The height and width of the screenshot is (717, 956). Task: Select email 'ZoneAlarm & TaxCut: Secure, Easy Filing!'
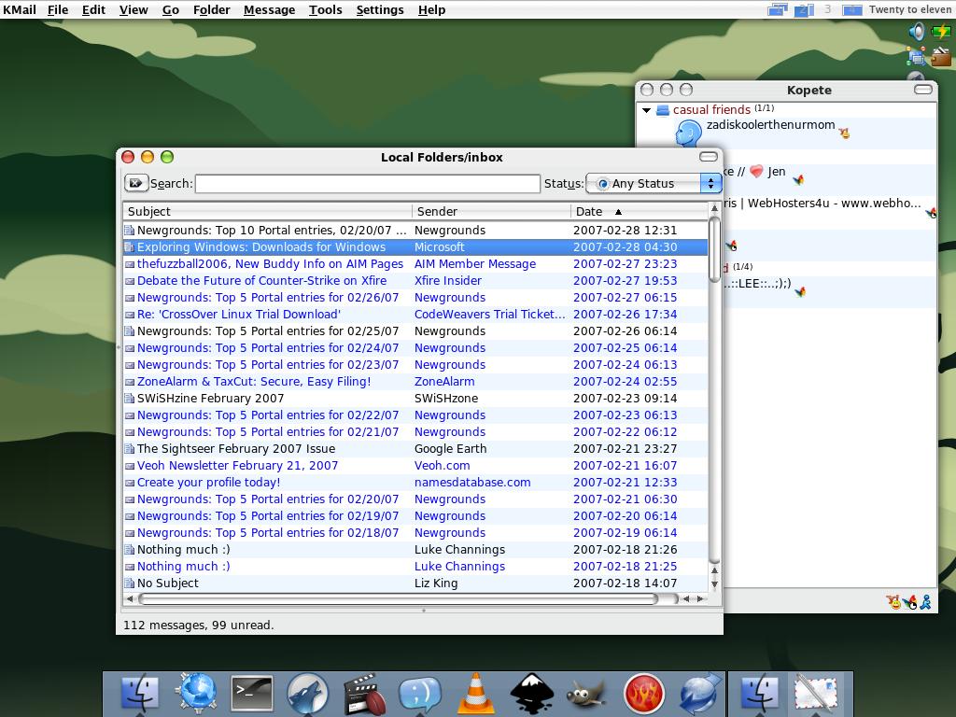(x=415, y=381)
